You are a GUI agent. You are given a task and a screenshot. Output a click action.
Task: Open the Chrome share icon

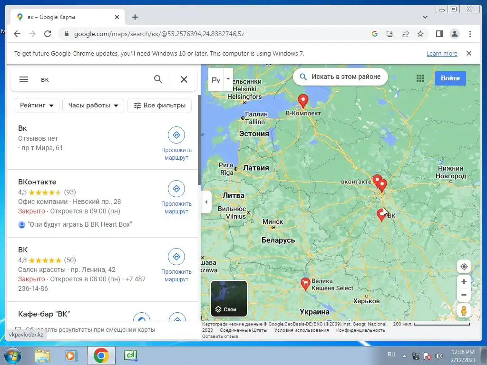tap(405, 34)
